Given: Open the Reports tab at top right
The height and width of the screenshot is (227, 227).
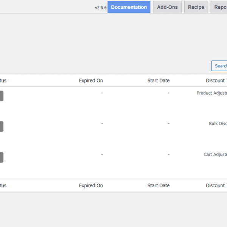Looking at the screenshot, I should point(219,7).
